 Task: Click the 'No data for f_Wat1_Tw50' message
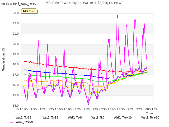pos(19,4)
